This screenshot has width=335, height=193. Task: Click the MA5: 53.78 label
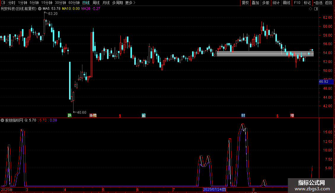coord(52,9)
